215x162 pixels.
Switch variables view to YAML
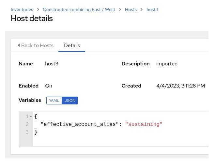[x=54, y=101]
